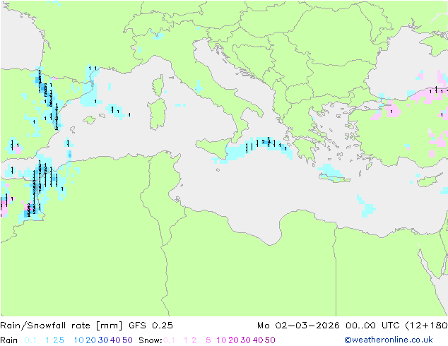Image resolution: width=448 pixels, height=346 pixels.
Task: Pick the Rain 30 legend value
Action: [103, 340]
